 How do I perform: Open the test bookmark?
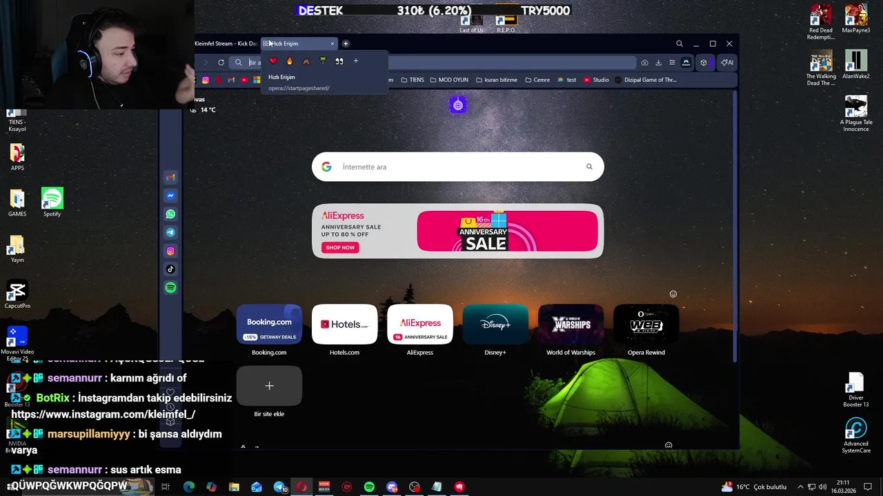pos(566,80)
